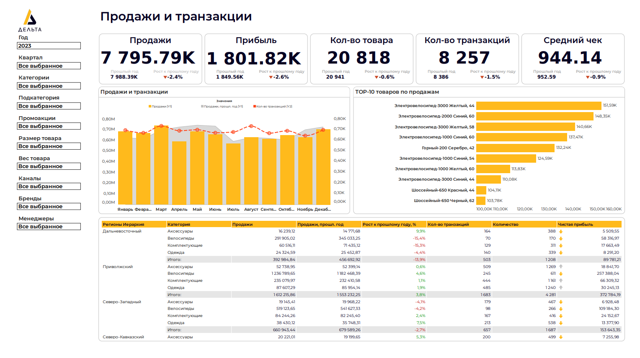The height and width of the screenshot is (358, 640).
Task: Click the red decline triangle in Кол-во транзакций card
Action: pyautogui.click(x=482, y=77)
